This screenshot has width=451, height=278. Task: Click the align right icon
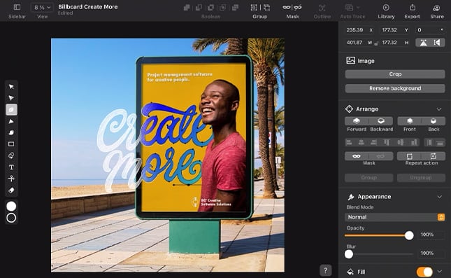click(373, 142)
